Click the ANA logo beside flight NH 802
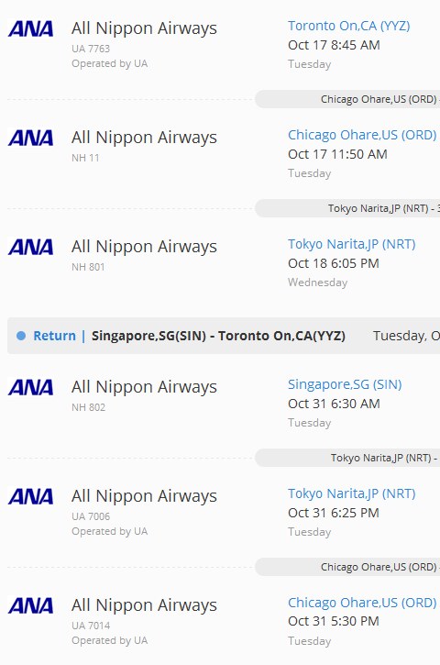Viewport: 440px width, 665px height. (30, 387)
